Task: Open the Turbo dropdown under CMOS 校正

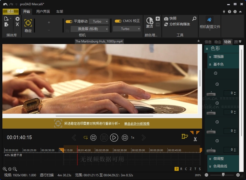Action: [x=127, y=29]
